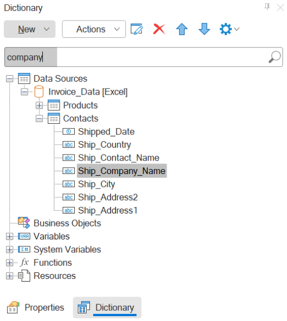
Task: Open the gear settings dropdown
Action: 230,29
